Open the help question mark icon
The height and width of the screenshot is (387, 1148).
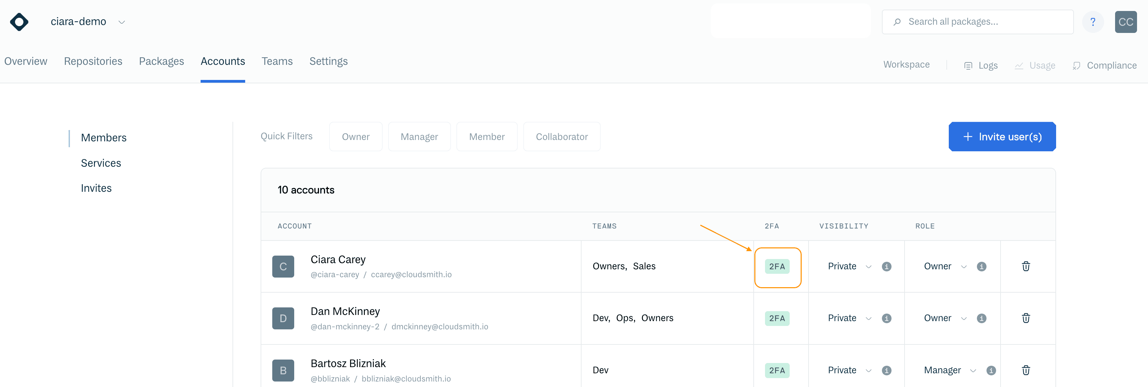point(1092,22)
